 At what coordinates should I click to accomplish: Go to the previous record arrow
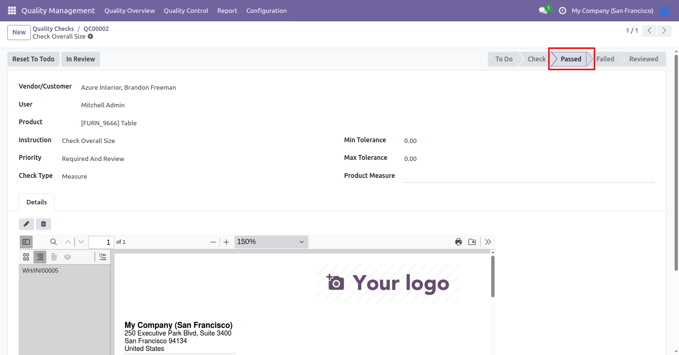pyautogui.click(x=650, y=31)
